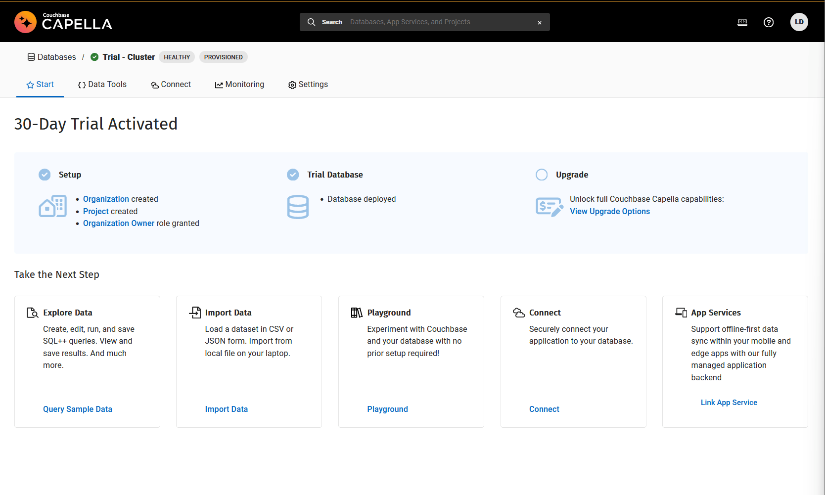The width and height of the screenshot is (825, 495).
Task: Open the Project link
Action: tap(95, 212)
